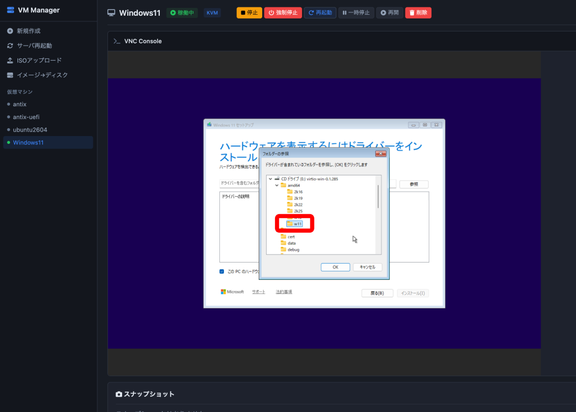Click the disk icon beside イメージ→ディスク

coord(10,75)
